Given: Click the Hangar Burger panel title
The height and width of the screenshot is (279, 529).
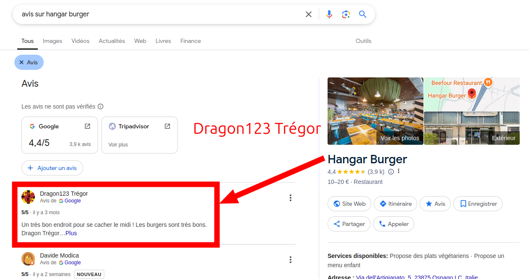Looking at the screenshot, I should click(x=367, y=159).
